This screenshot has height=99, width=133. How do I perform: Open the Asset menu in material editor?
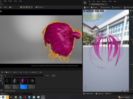pos(98,1)
